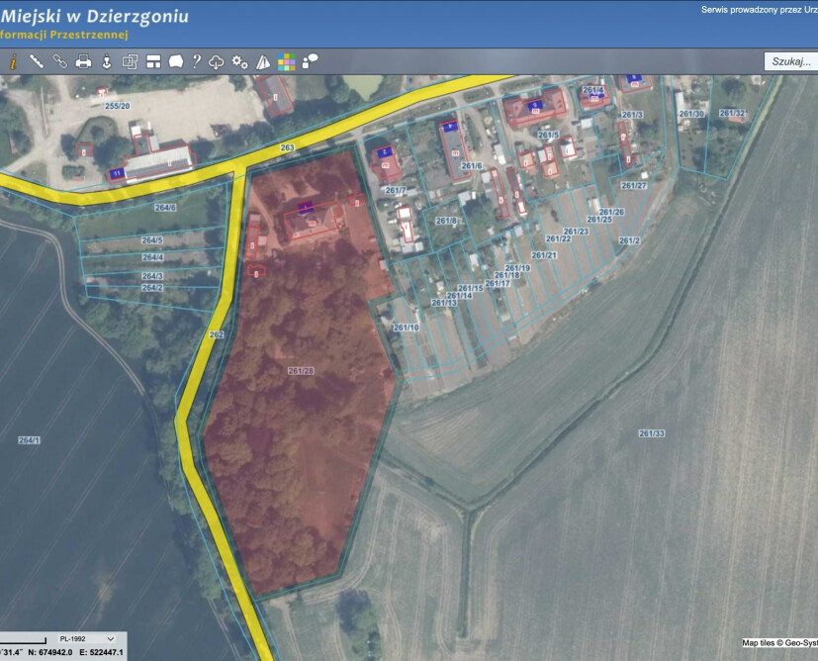The width and height of the screenshot is (818, 661).
Task: Open the print map tool
Action: click(x=83, y=61)
